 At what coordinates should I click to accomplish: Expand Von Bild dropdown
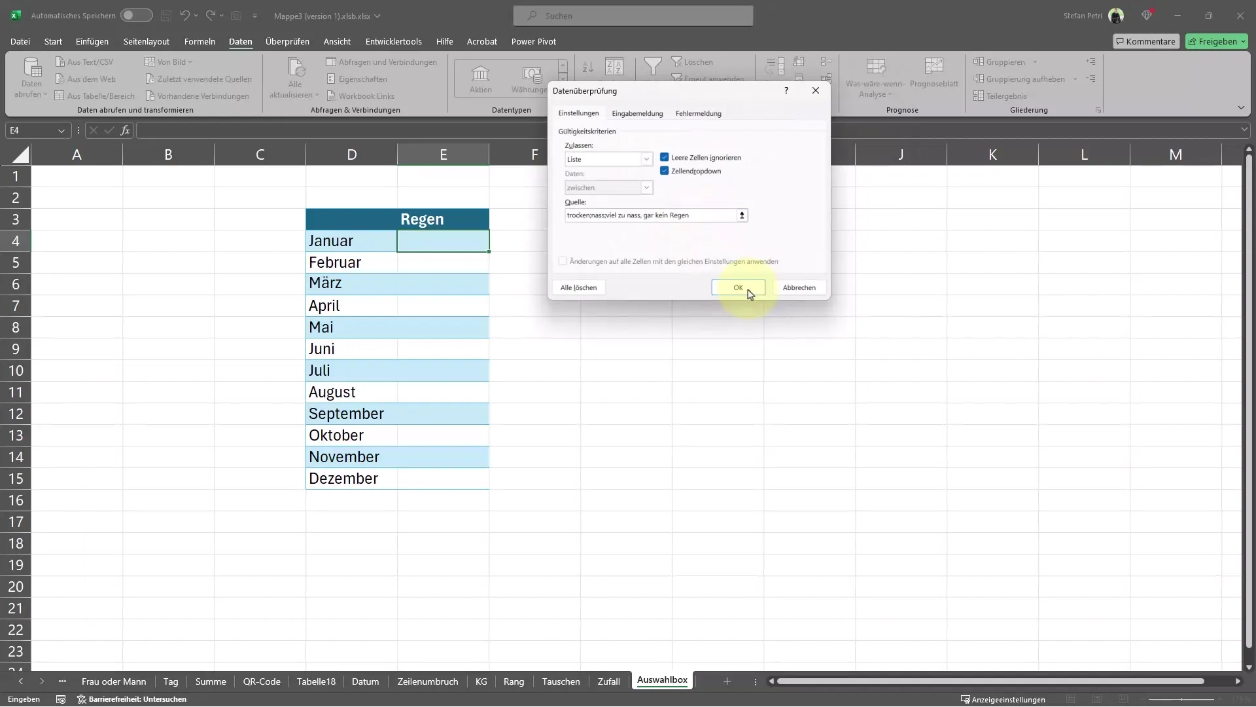pos(190,62)
